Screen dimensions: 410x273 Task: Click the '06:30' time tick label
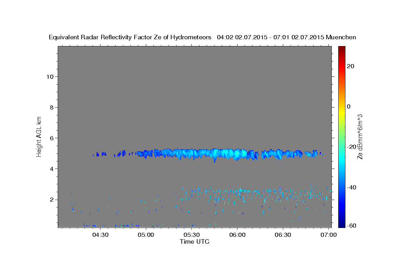[x=283, y=235]
